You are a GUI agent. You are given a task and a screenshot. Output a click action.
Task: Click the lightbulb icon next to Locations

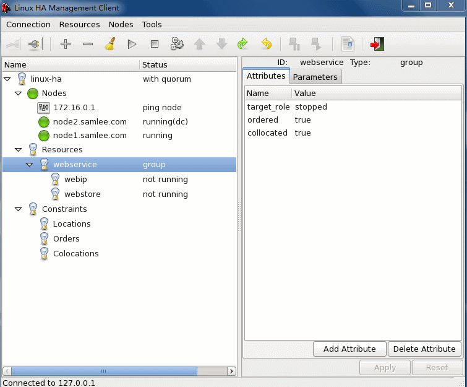point(44,224)
